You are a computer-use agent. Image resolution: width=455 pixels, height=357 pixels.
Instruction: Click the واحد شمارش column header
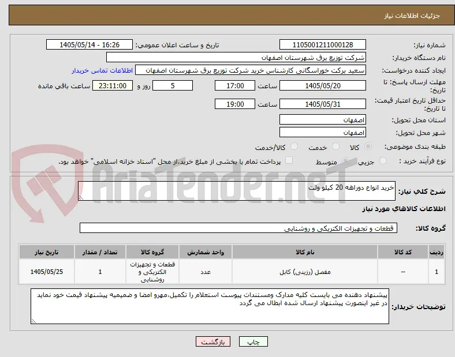point(206,252)
